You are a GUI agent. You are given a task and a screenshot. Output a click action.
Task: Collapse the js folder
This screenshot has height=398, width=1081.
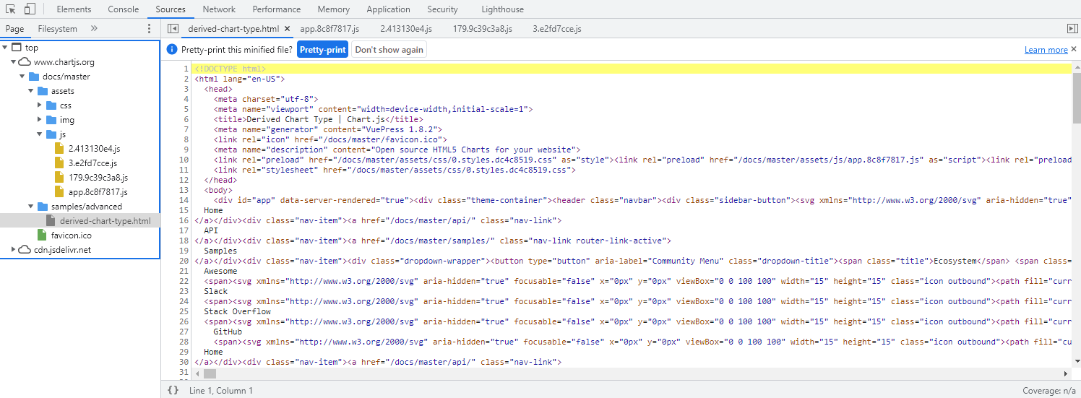tap(40, 134)
